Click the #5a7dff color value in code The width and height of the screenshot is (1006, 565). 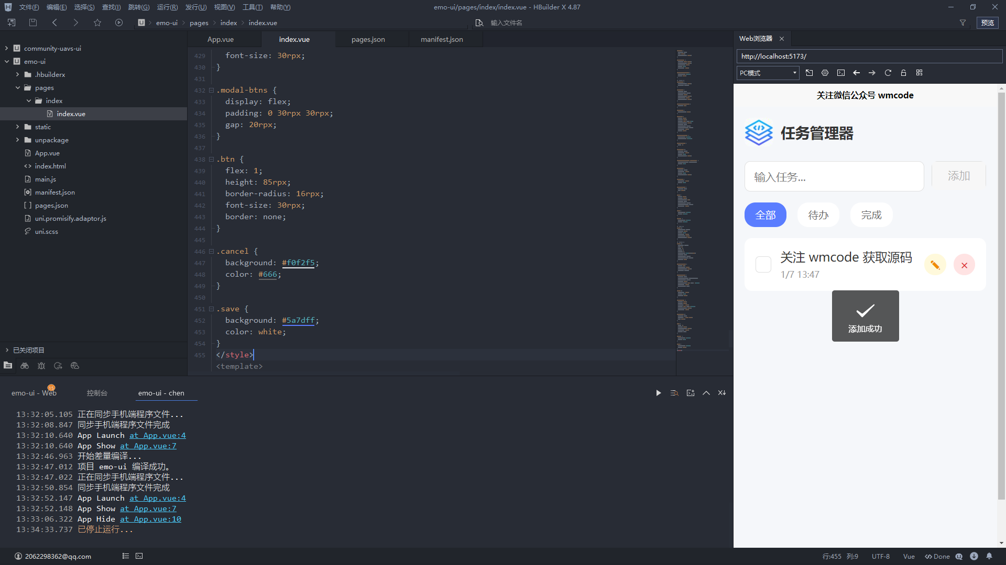point(298,320)
